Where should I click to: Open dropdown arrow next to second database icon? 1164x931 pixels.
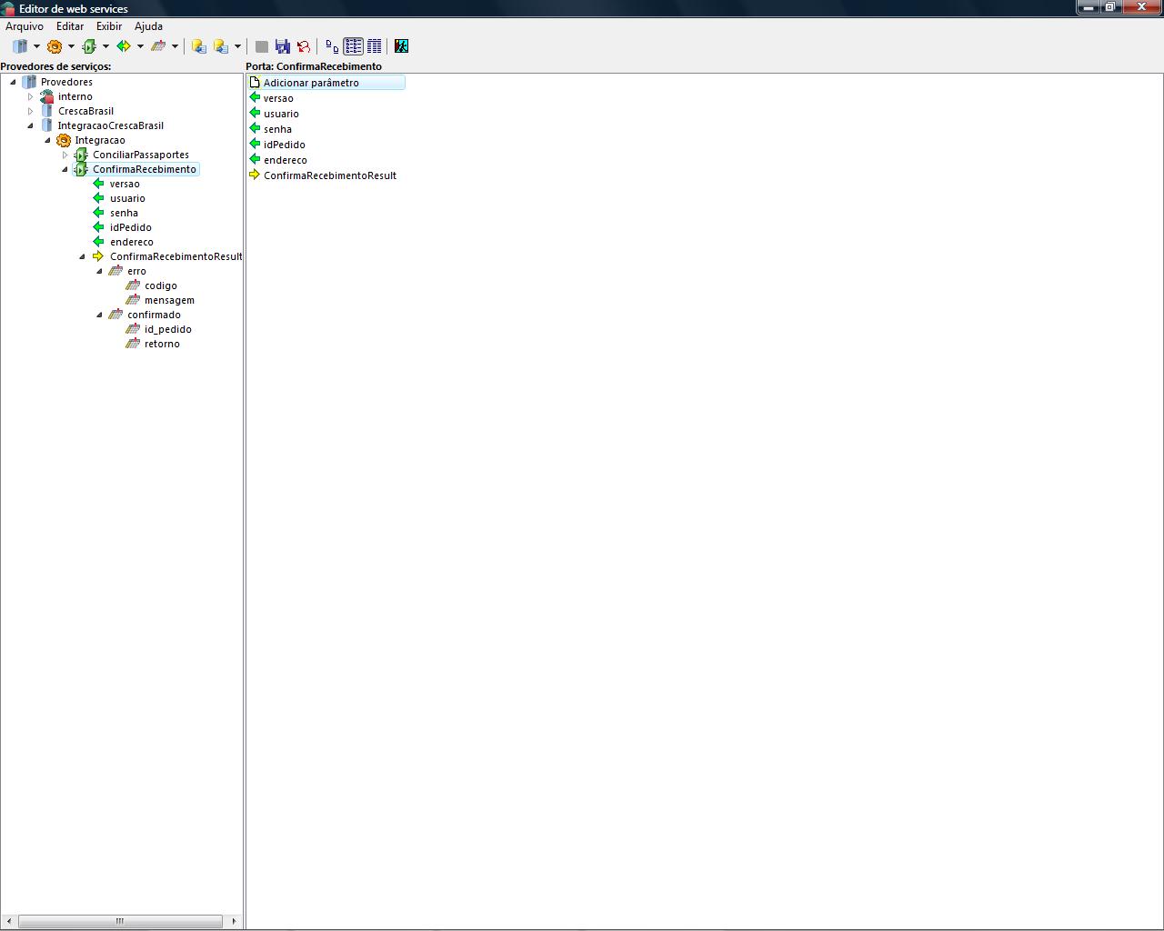[x=237, y=46]
